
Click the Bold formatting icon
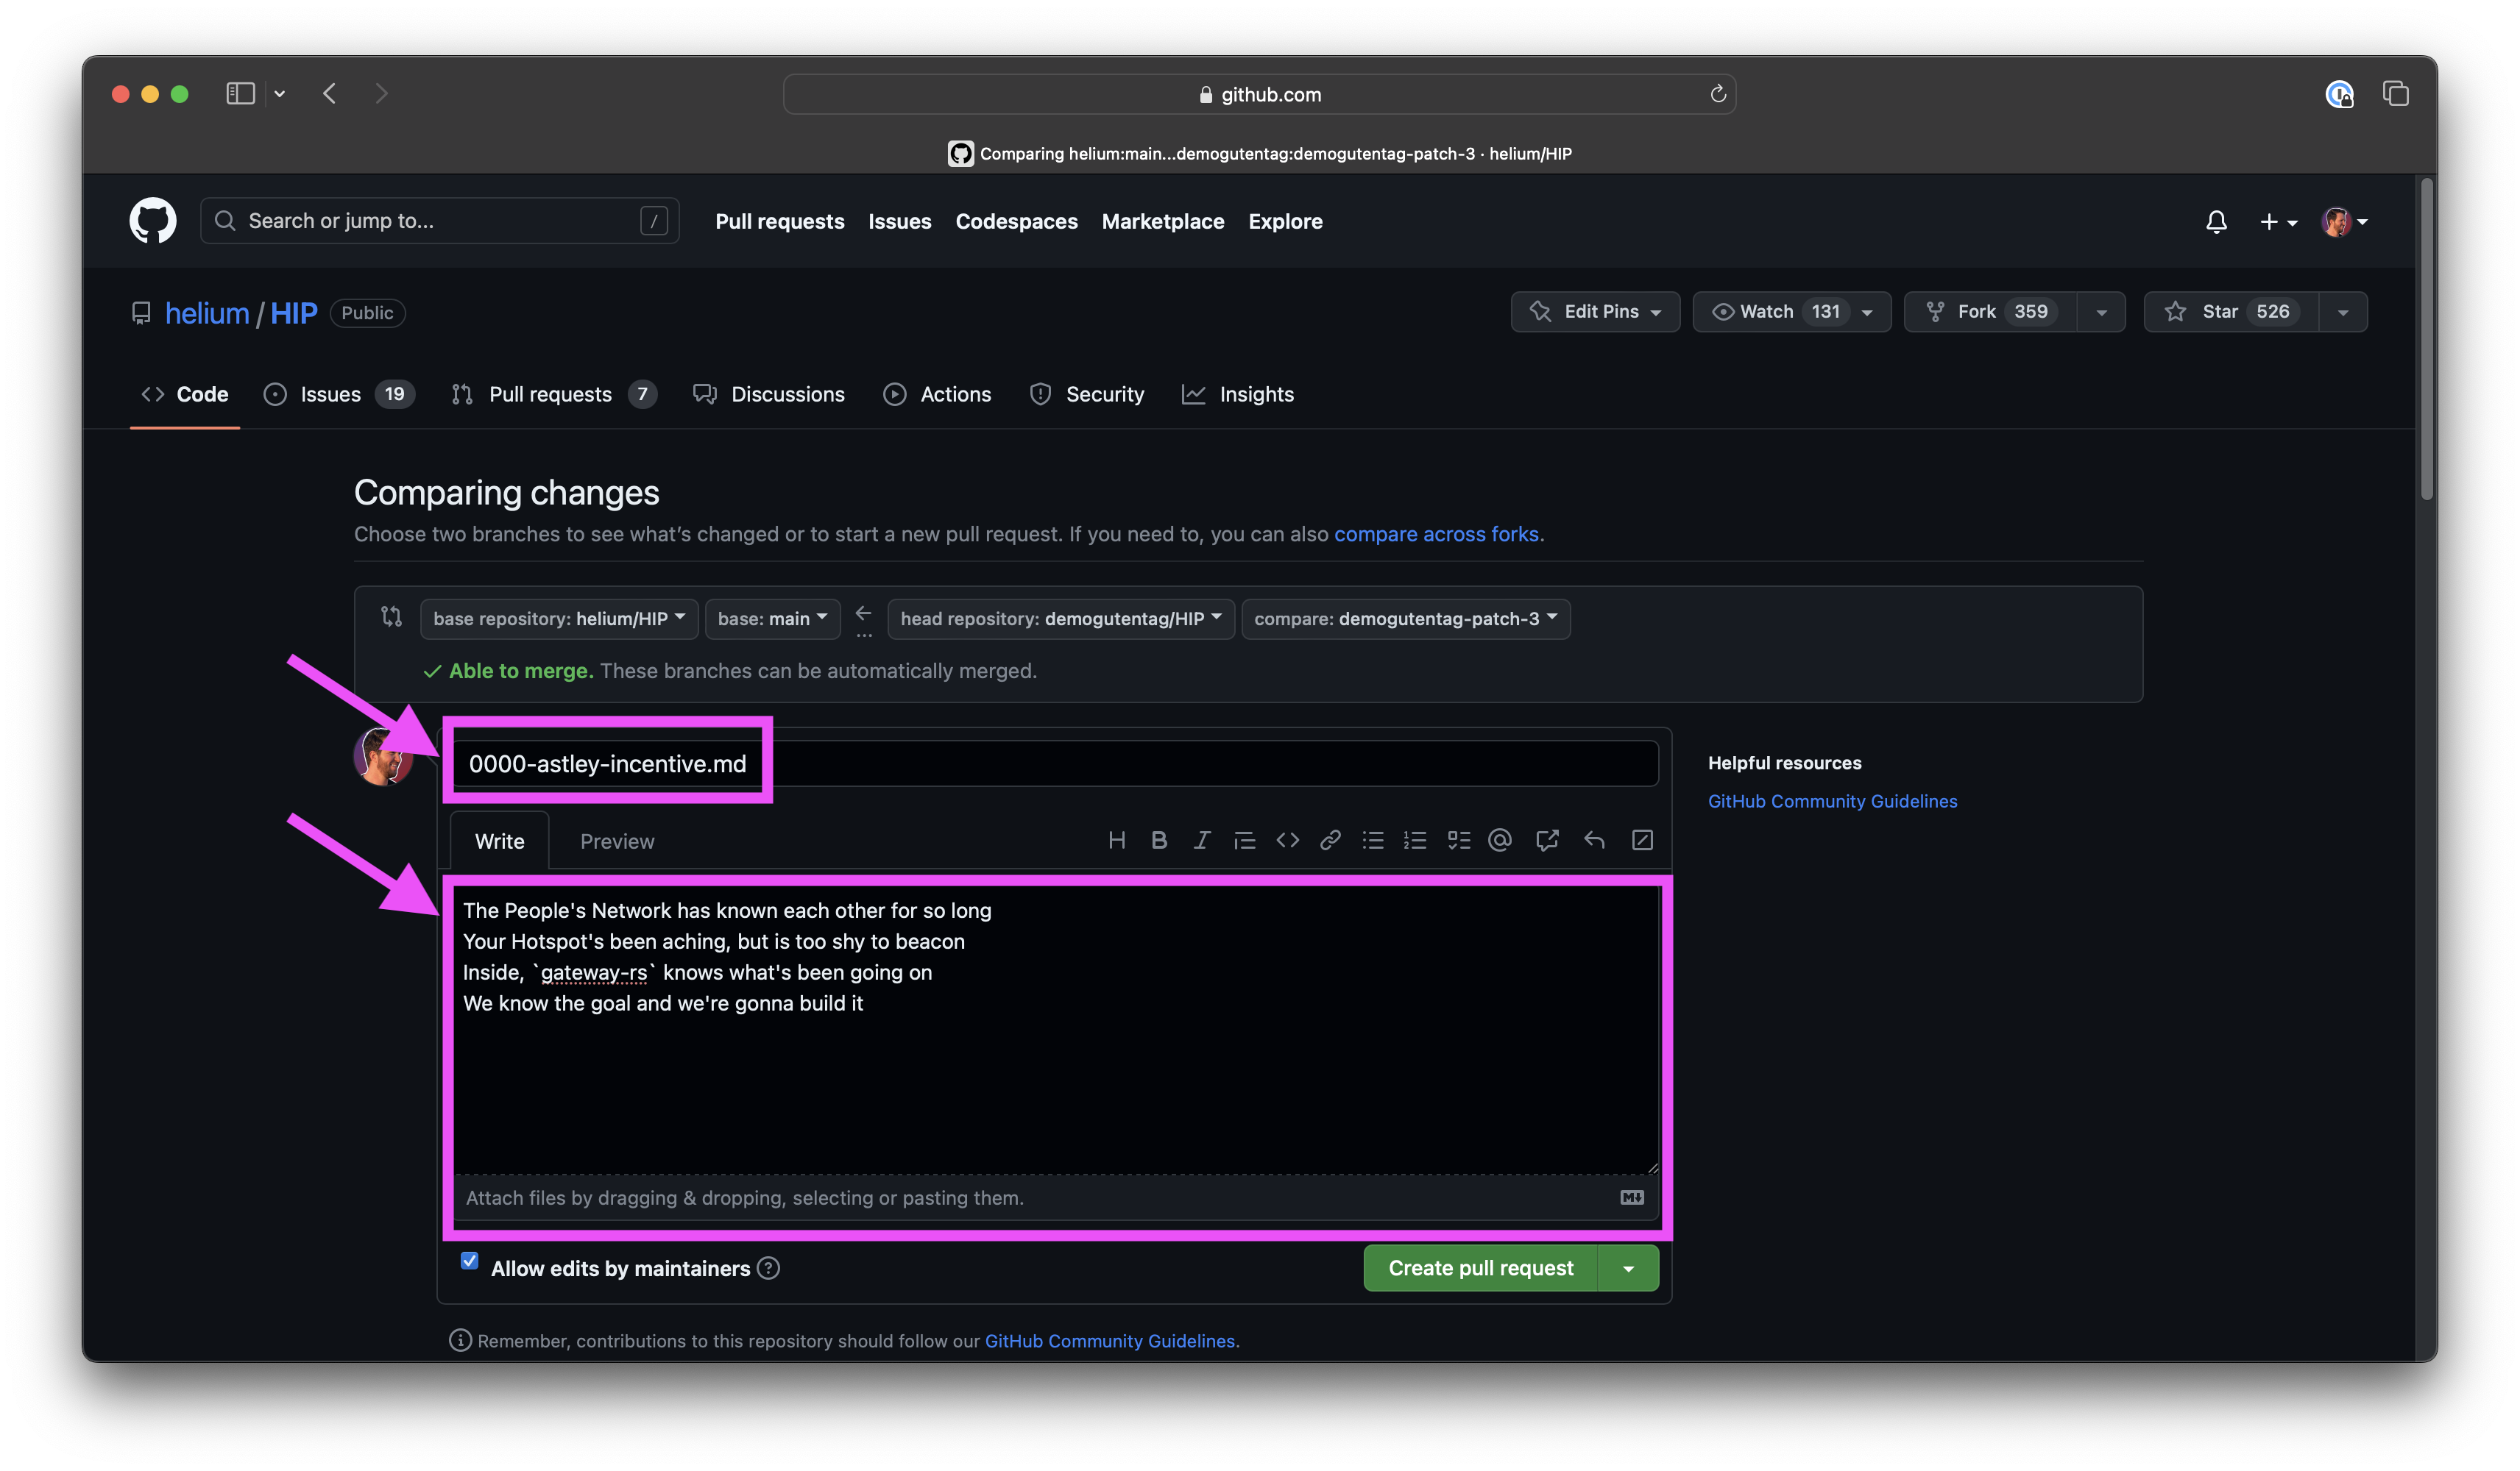[x=1159, y=841]
